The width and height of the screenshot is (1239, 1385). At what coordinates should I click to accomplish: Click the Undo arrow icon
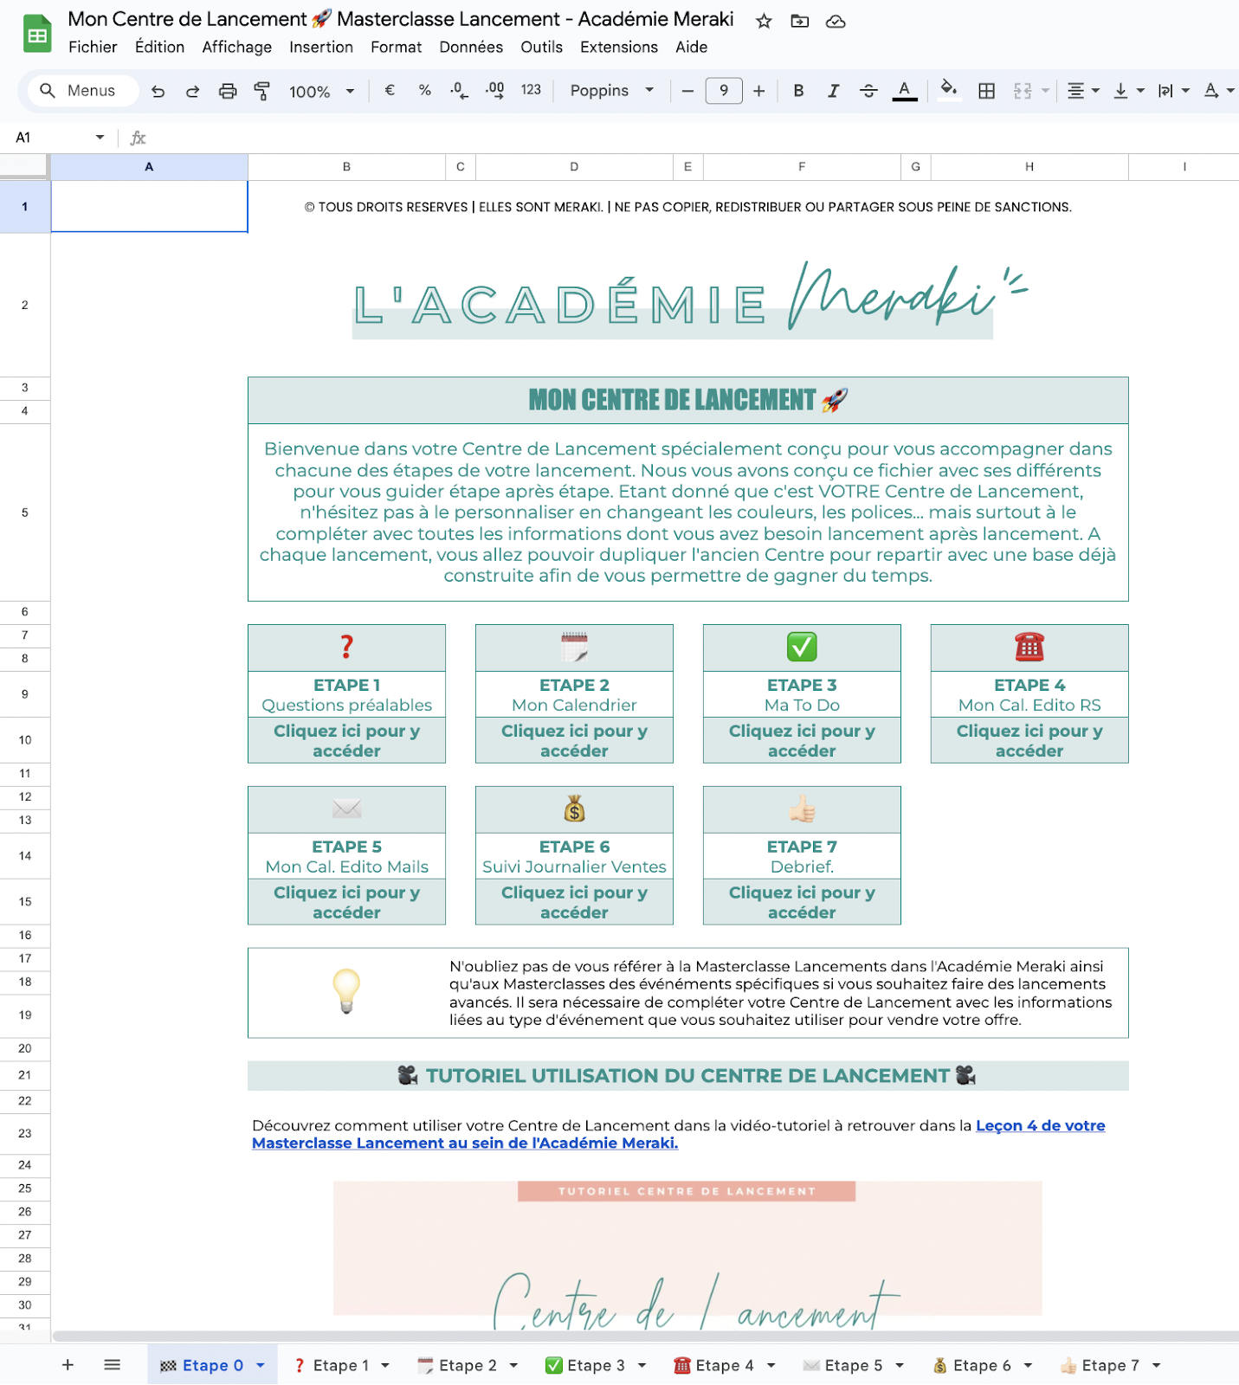click(158, 91)
